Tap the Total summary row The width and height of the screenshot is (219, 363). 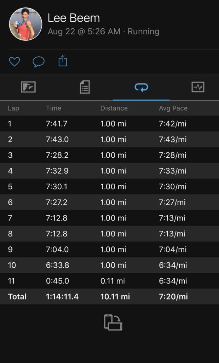[110, 297]
